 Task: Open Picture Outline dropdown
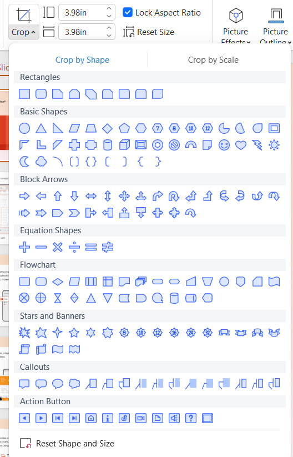tap(275, 26)
